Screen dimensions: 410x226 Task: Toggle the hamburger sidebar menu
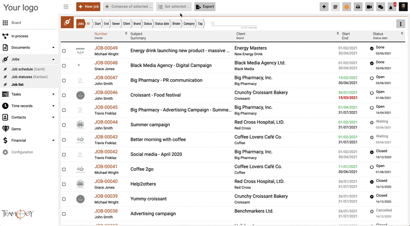pos(66,7)
